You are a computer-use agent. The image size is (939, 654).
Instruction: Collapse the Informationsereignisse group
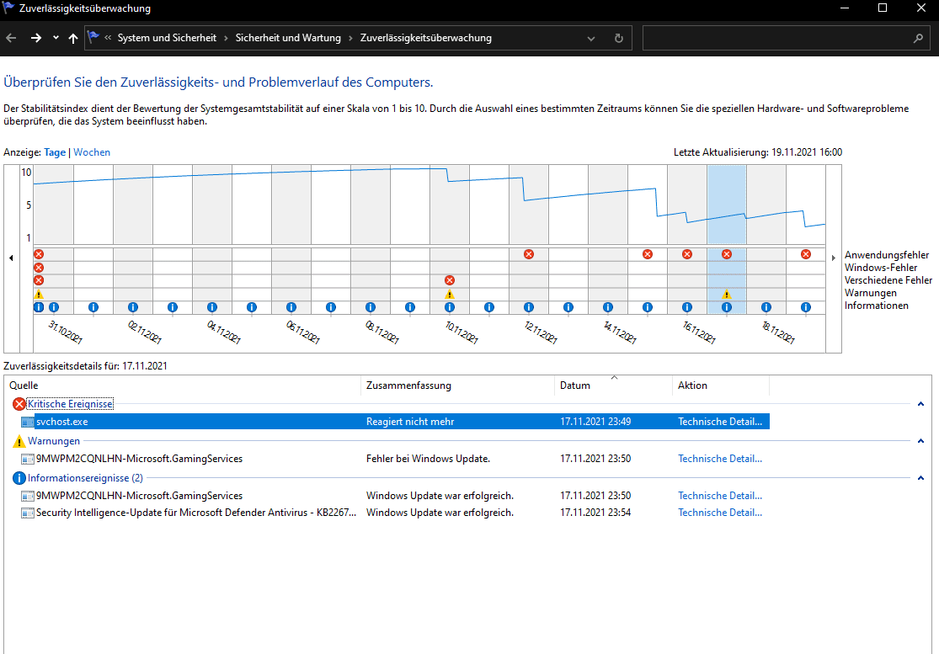(920, 478)
